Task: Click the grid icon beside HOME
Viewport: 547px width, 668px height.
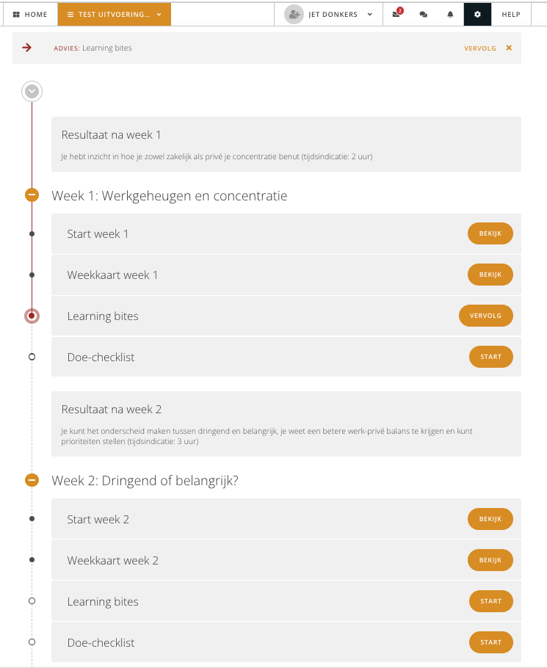Action: point(15,13)
